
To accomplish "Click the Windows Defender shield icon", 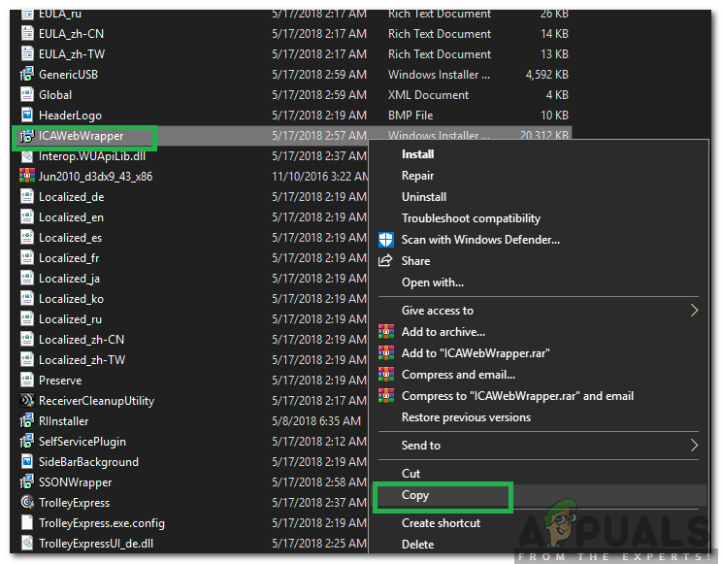I will [x=386, y=240].
